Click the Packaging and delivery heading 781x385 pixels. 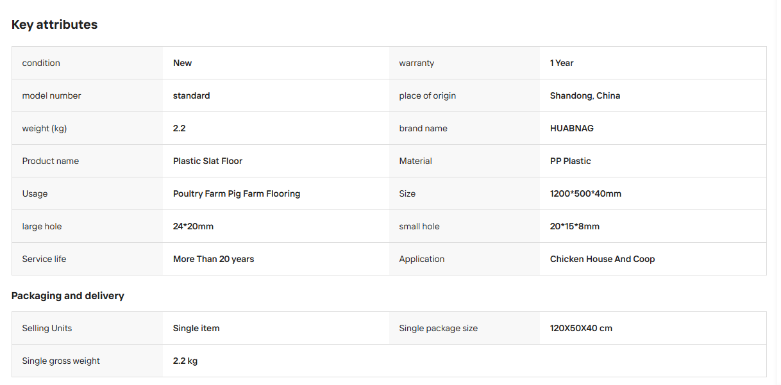tap(68, 296)
